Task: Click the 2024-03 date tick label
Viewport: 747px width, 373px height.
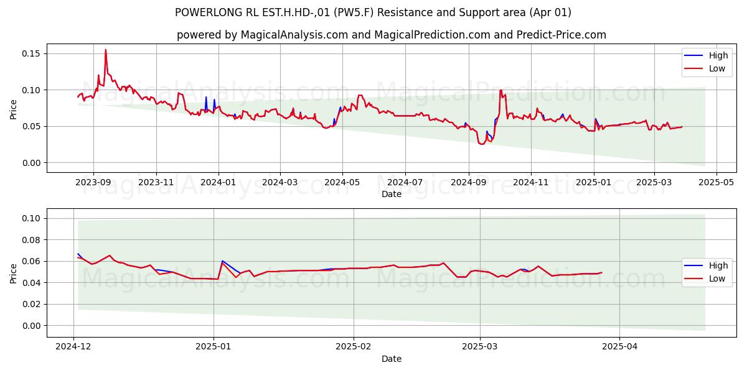Action: (280, 183)
